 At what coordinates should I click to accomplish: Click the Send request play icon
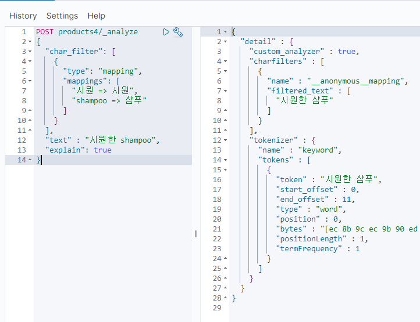(x=166, y=32)
